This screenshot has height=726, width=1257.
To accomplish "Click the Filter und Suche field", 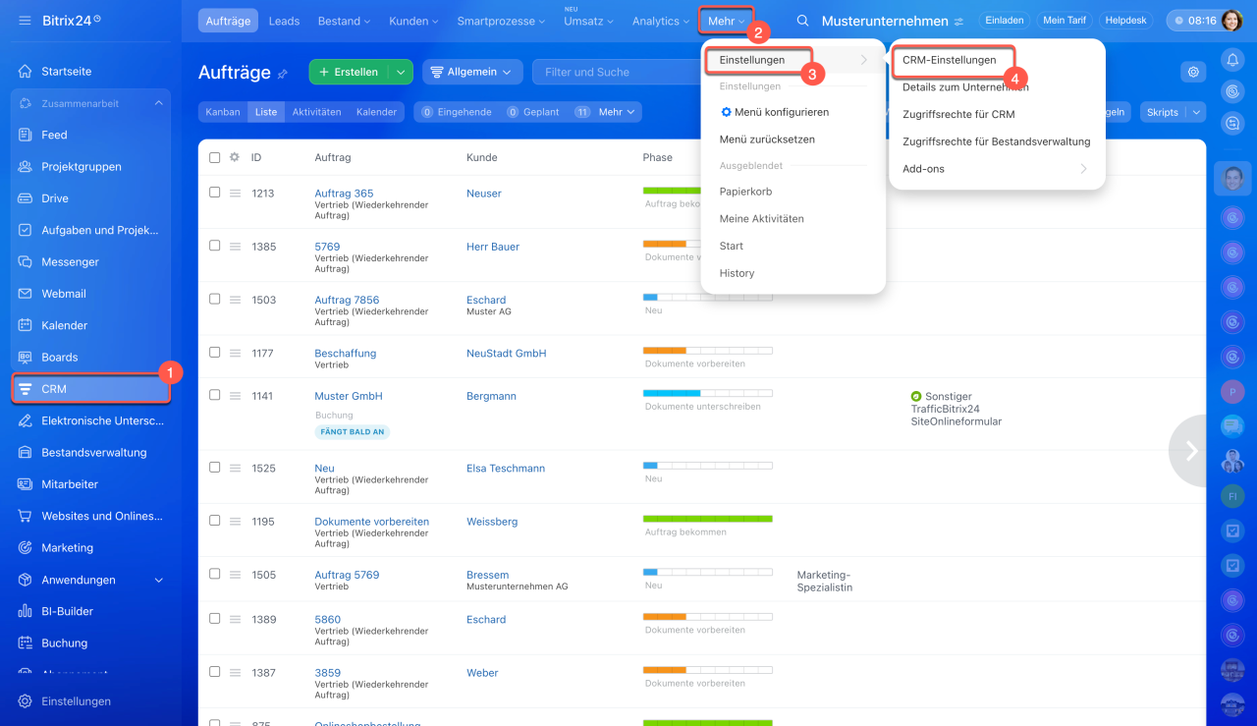I will [614, 72].
